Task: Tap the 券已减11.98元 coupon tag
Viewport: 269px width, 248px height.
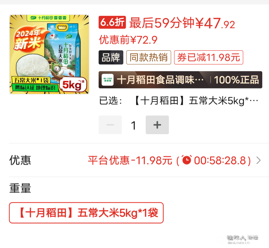Action: pos(208,57)
